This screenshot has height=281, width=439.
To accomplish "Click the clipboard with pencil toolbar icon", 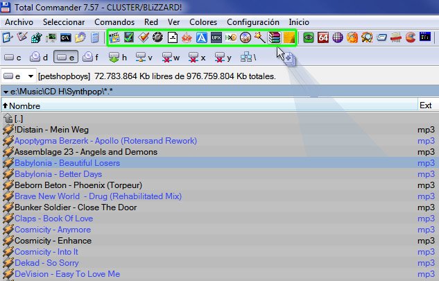I will tap(21, 37).
